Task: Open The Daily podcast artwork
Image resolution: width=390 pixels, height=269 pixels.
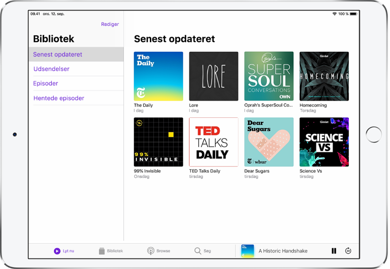Action: pos(158,76)
